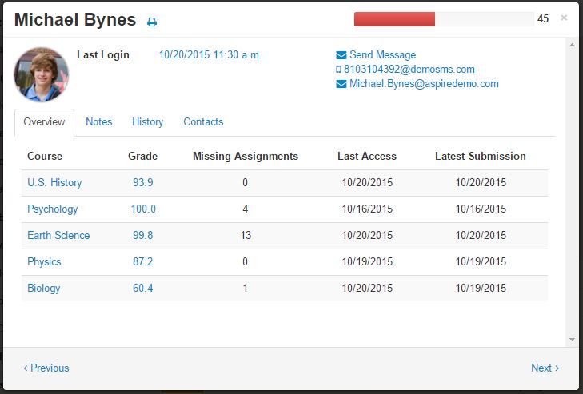The image size is (583, 394).
Task: Click Michael Bynes profile photo
Action: coord(42,74)
